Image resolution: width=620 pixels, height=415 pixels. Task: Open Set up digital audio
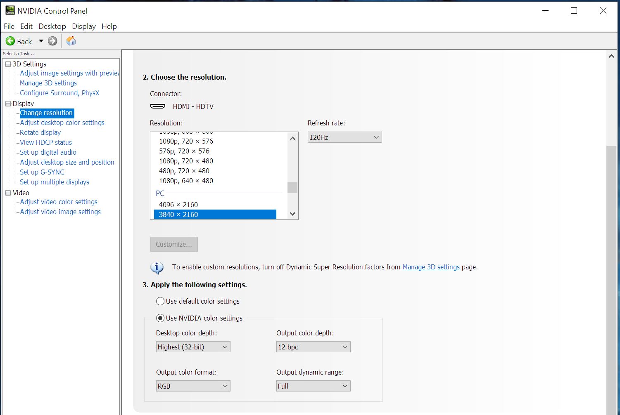(x=48, y=152)
